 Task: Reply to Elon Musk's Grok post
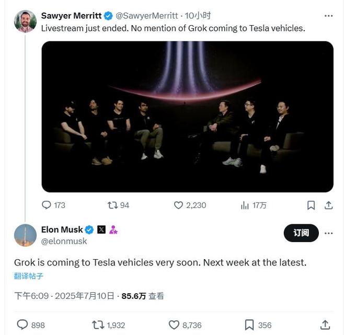(22, 325)
